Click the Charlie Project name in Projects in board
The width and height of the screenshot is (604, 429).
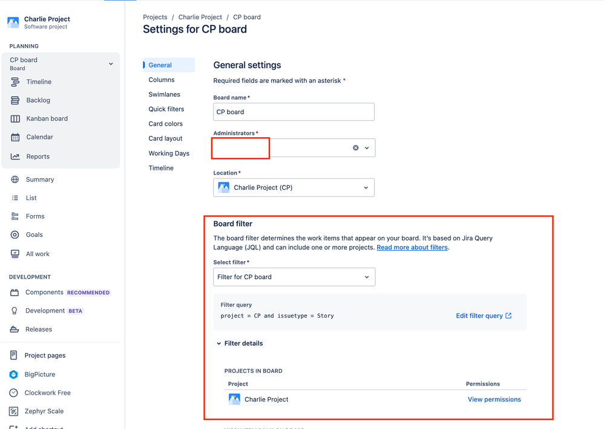[266, 399]
